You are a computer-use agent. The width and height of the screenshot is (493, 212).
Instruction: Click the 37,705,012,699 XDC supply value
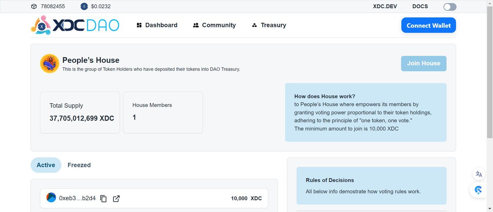(x=82, y=119)
